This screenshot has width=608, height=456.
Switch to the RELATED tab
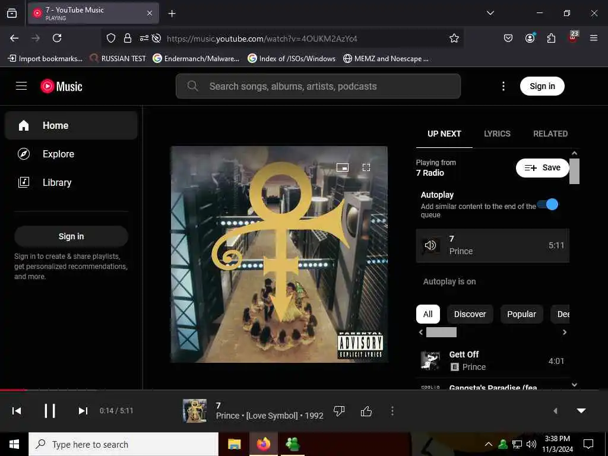(x=550, y=134)
